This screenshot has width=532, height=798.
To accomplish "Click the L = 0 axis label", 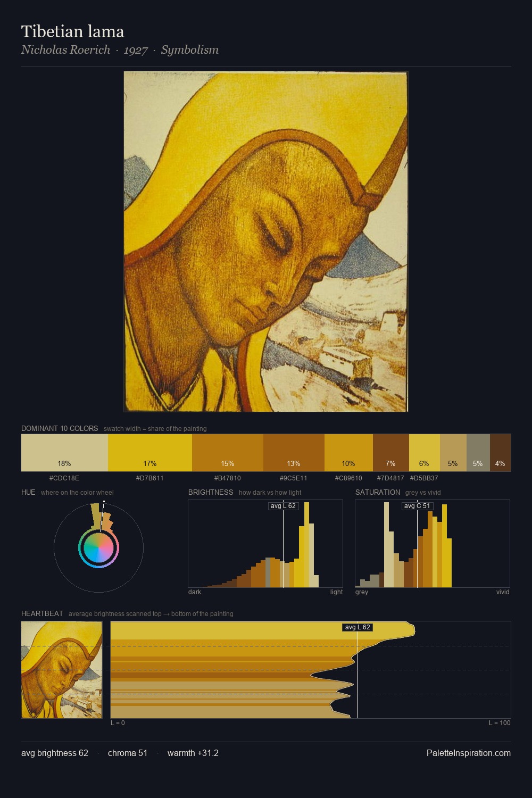I will coord(118,722).
